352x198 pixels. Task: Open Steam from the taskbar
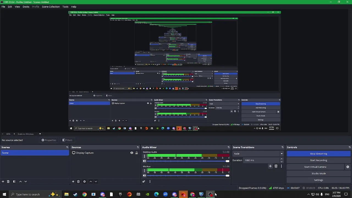click(x=75, y=194)
